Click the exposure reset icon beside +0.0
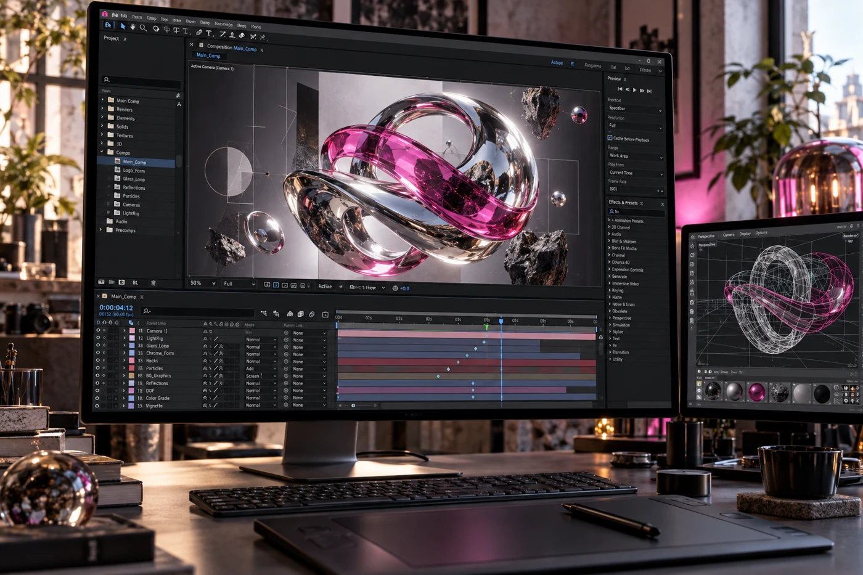Viewport: 863px width, 575px height. pyautogui.click(x=395, y=288)
